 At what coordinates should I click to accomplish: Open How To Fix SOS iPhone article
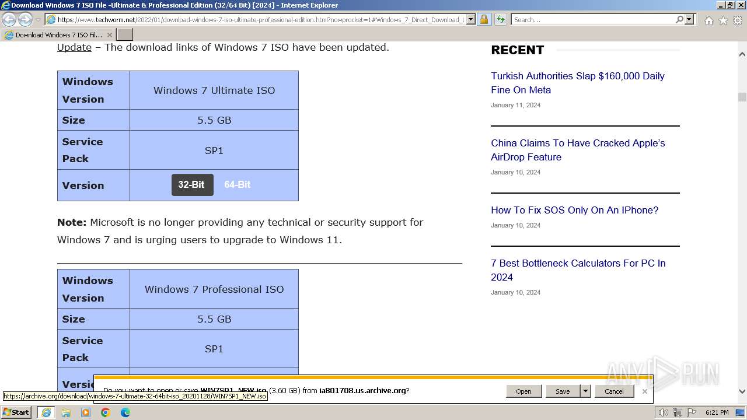tap(574, 210)
